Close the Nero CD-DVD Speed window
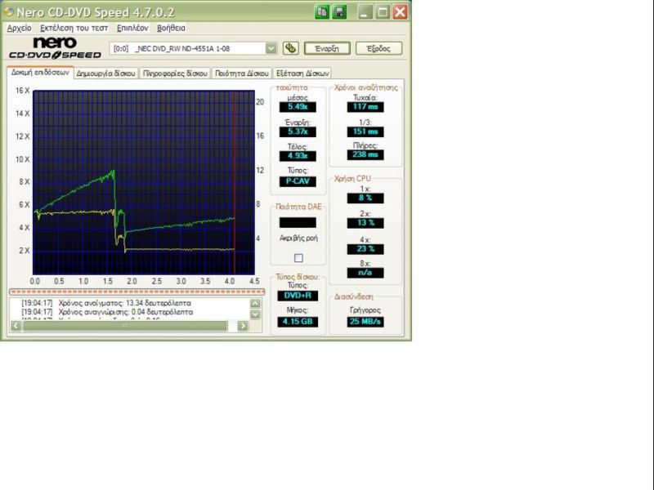 point(400,12)
